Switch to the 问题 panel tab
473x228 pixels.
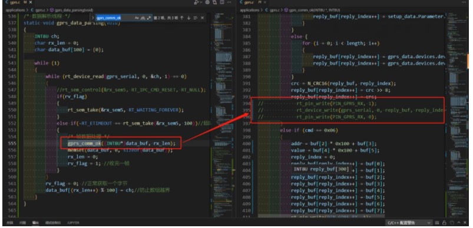(22, 223)
